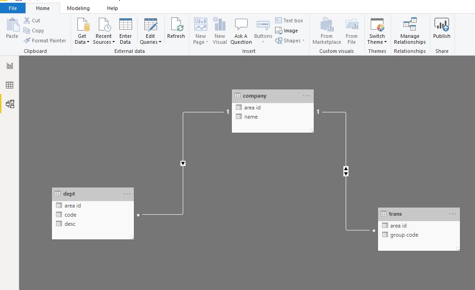Open the company table options menu
Image resolution: width=475 pixels, height=290 pixels.
tap(306, 96)
